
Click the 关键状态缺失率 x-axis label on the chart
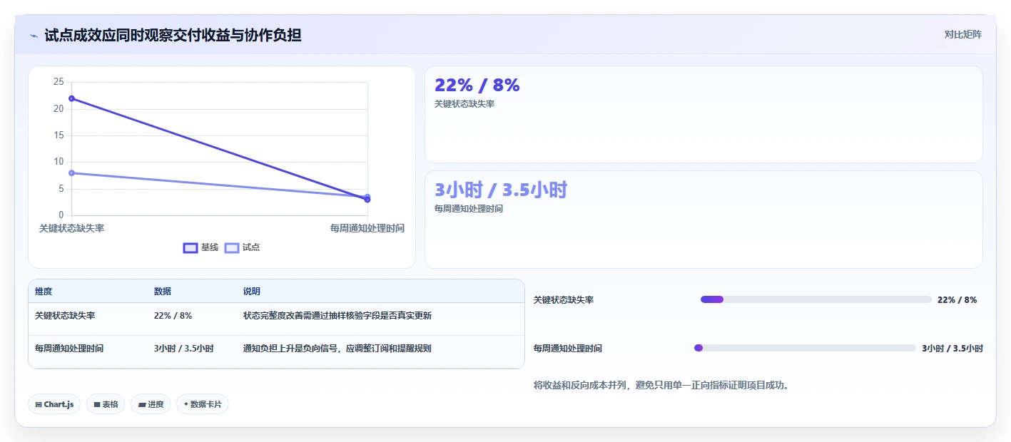pyautogui.click(x=71, y=228)
